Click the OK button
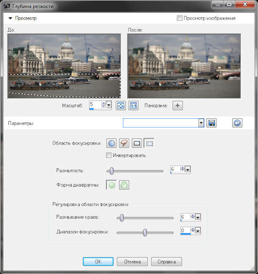 tap(98, 262)
